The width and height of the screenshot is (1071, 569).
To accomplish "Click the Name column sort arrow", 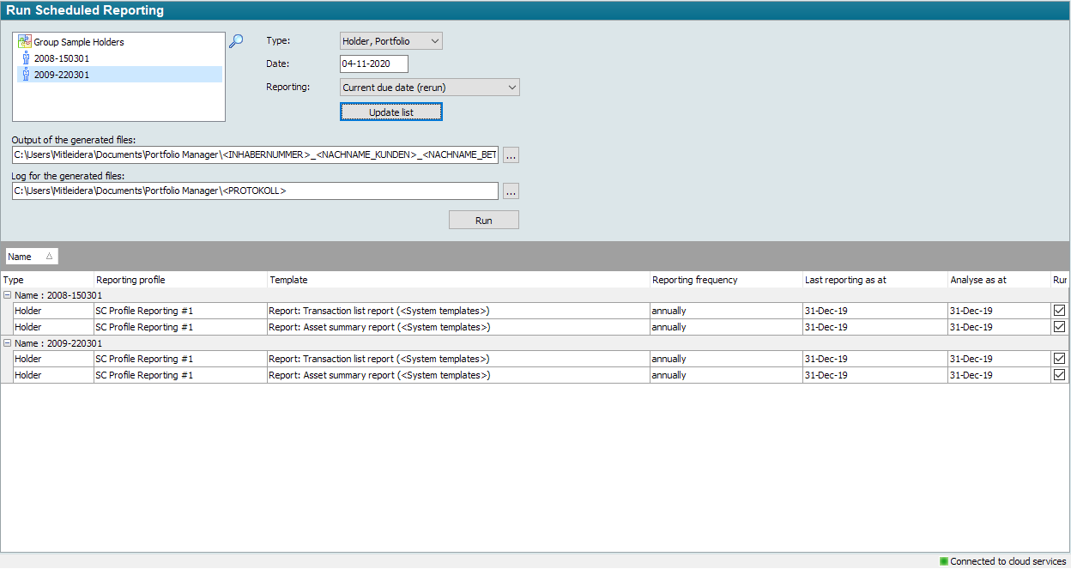I will [49, 257].
